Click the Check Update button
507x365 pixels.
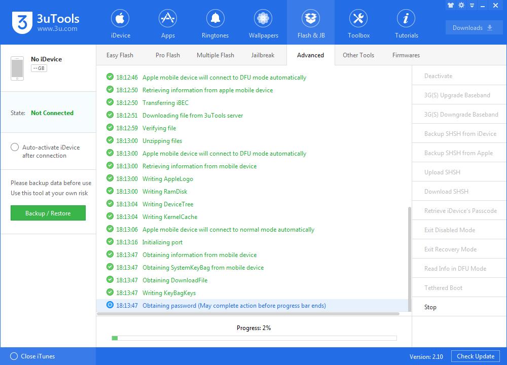(476, 356)
